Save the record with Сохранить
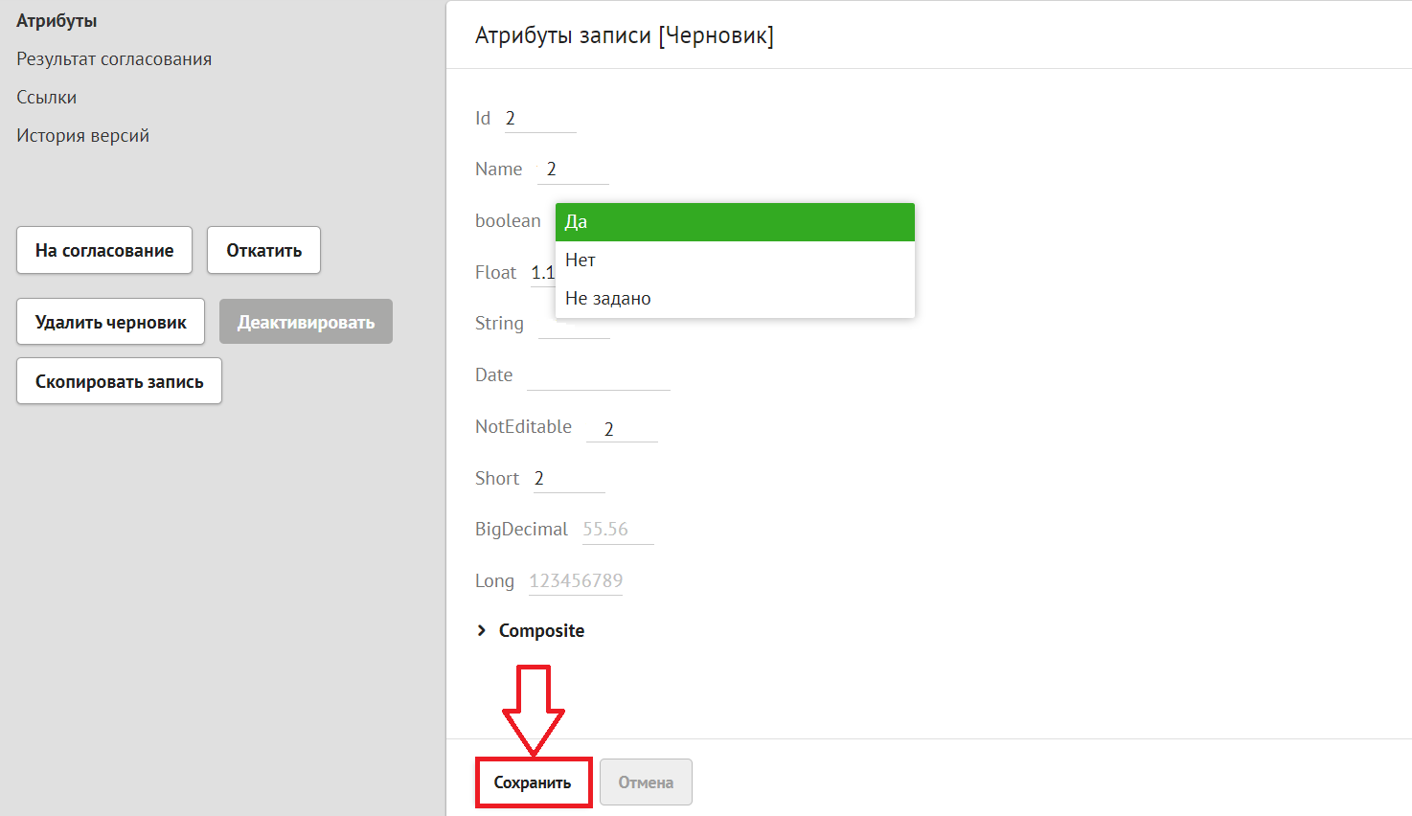This screenshot has width=1412, height=816. (533, 782)
